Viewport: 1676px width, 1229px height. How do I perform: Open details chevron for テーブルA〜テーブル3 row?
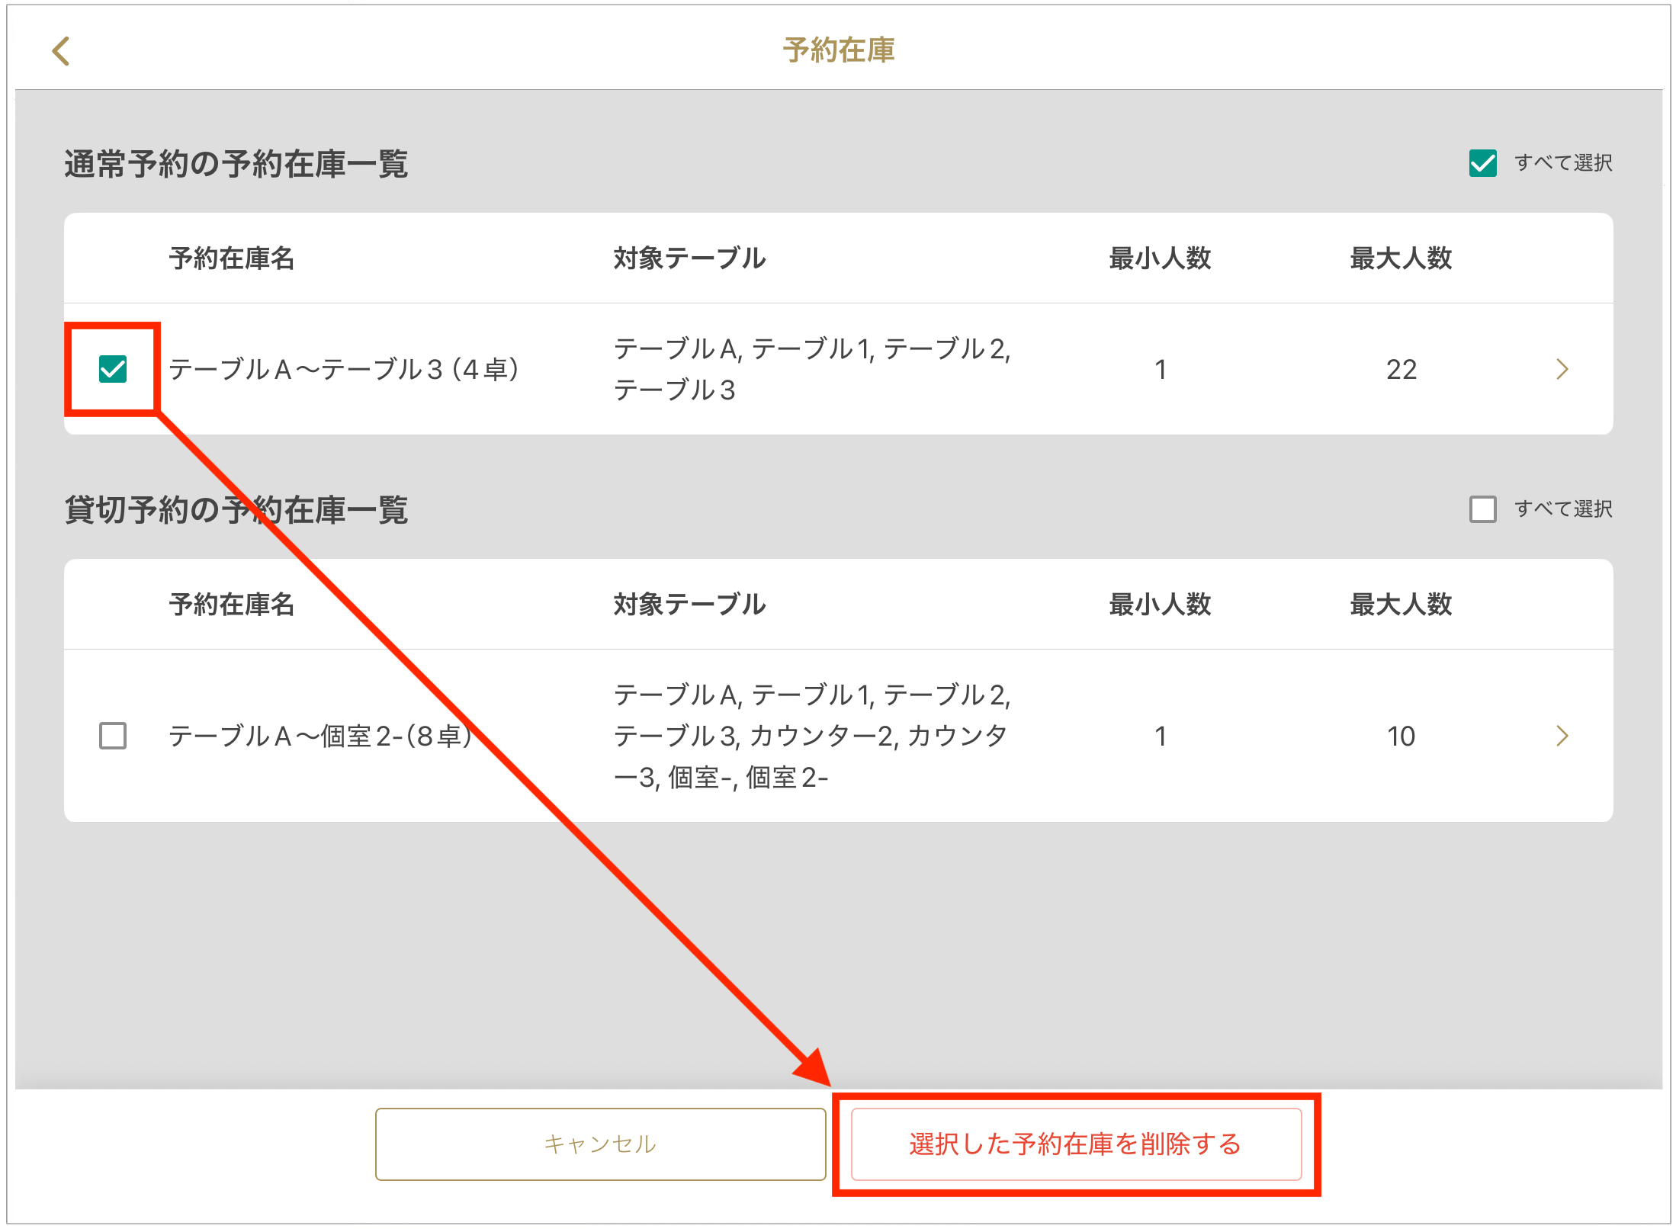[x=1562, y=370]
